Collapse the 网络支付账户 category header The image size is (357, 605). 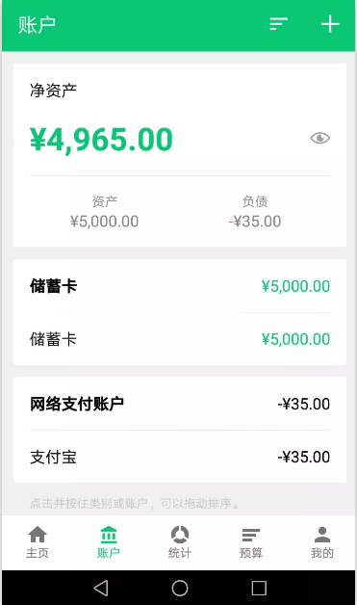click(180, 404)
